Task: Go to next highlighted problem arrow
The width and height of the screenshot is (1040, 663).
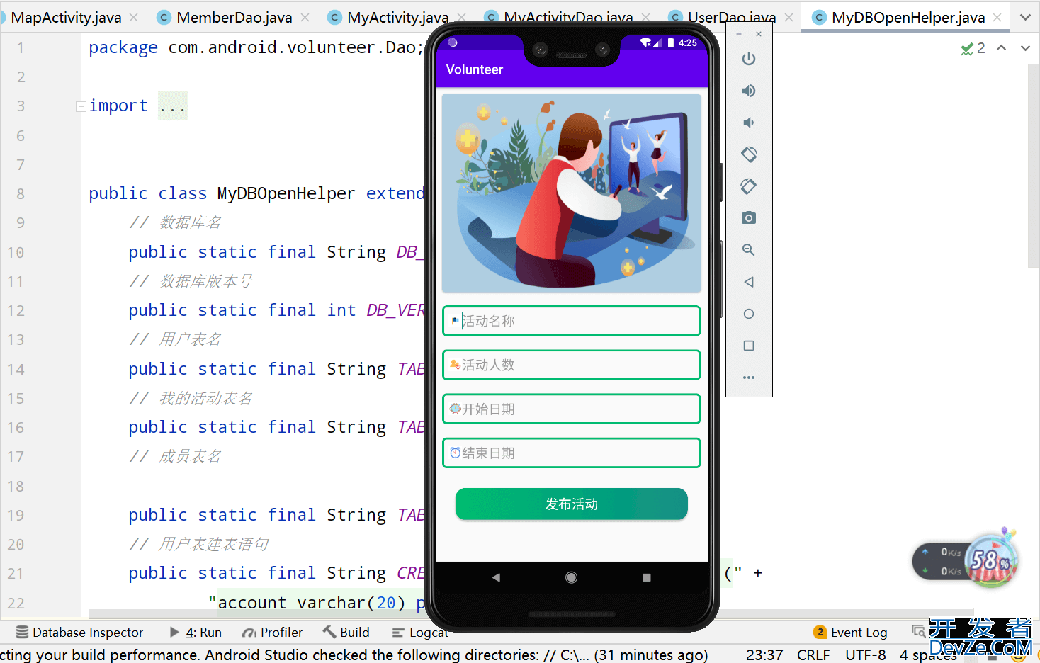Action: pyautogui.click(x=1025, y=48)
